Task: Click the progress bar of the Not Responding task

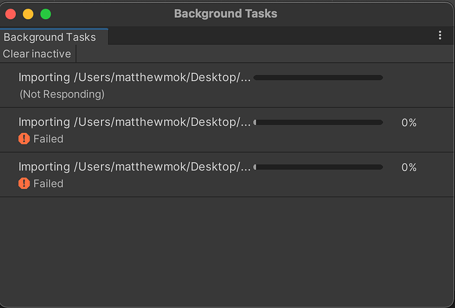Action: pos(318,78)
